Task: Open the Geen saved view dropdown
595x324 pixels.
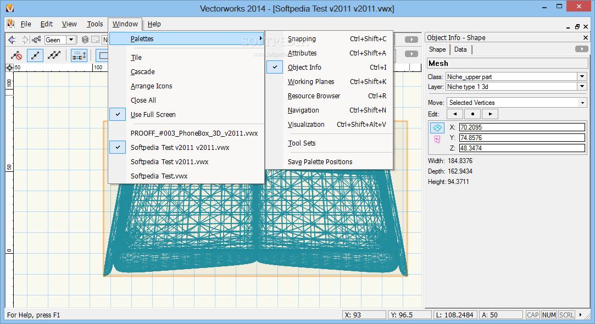Action: click(x=71, y=40)
